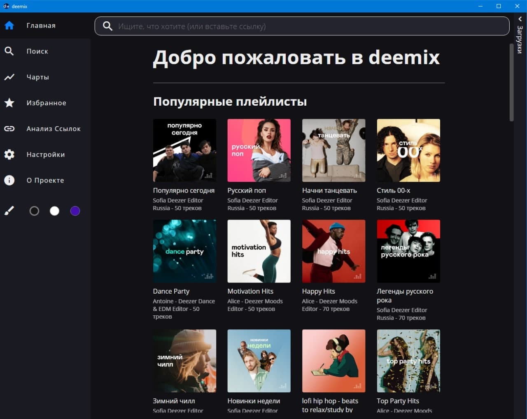The width and height of the screenshot is (527, 419).
Task: Select the purple theme swatch
Action: 75,211
